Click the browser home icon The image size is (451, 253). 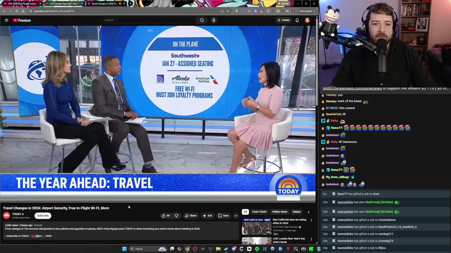(x=23, y=11)
